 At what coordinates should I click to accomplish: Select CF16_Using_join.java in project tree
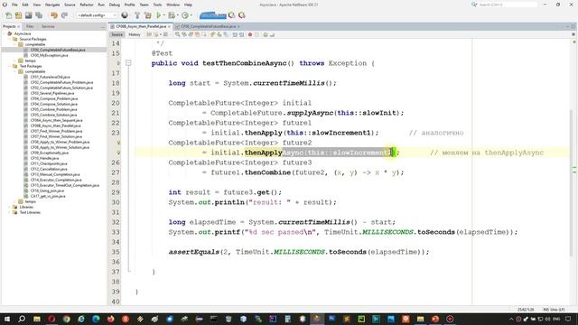click(x=47, y=190)
